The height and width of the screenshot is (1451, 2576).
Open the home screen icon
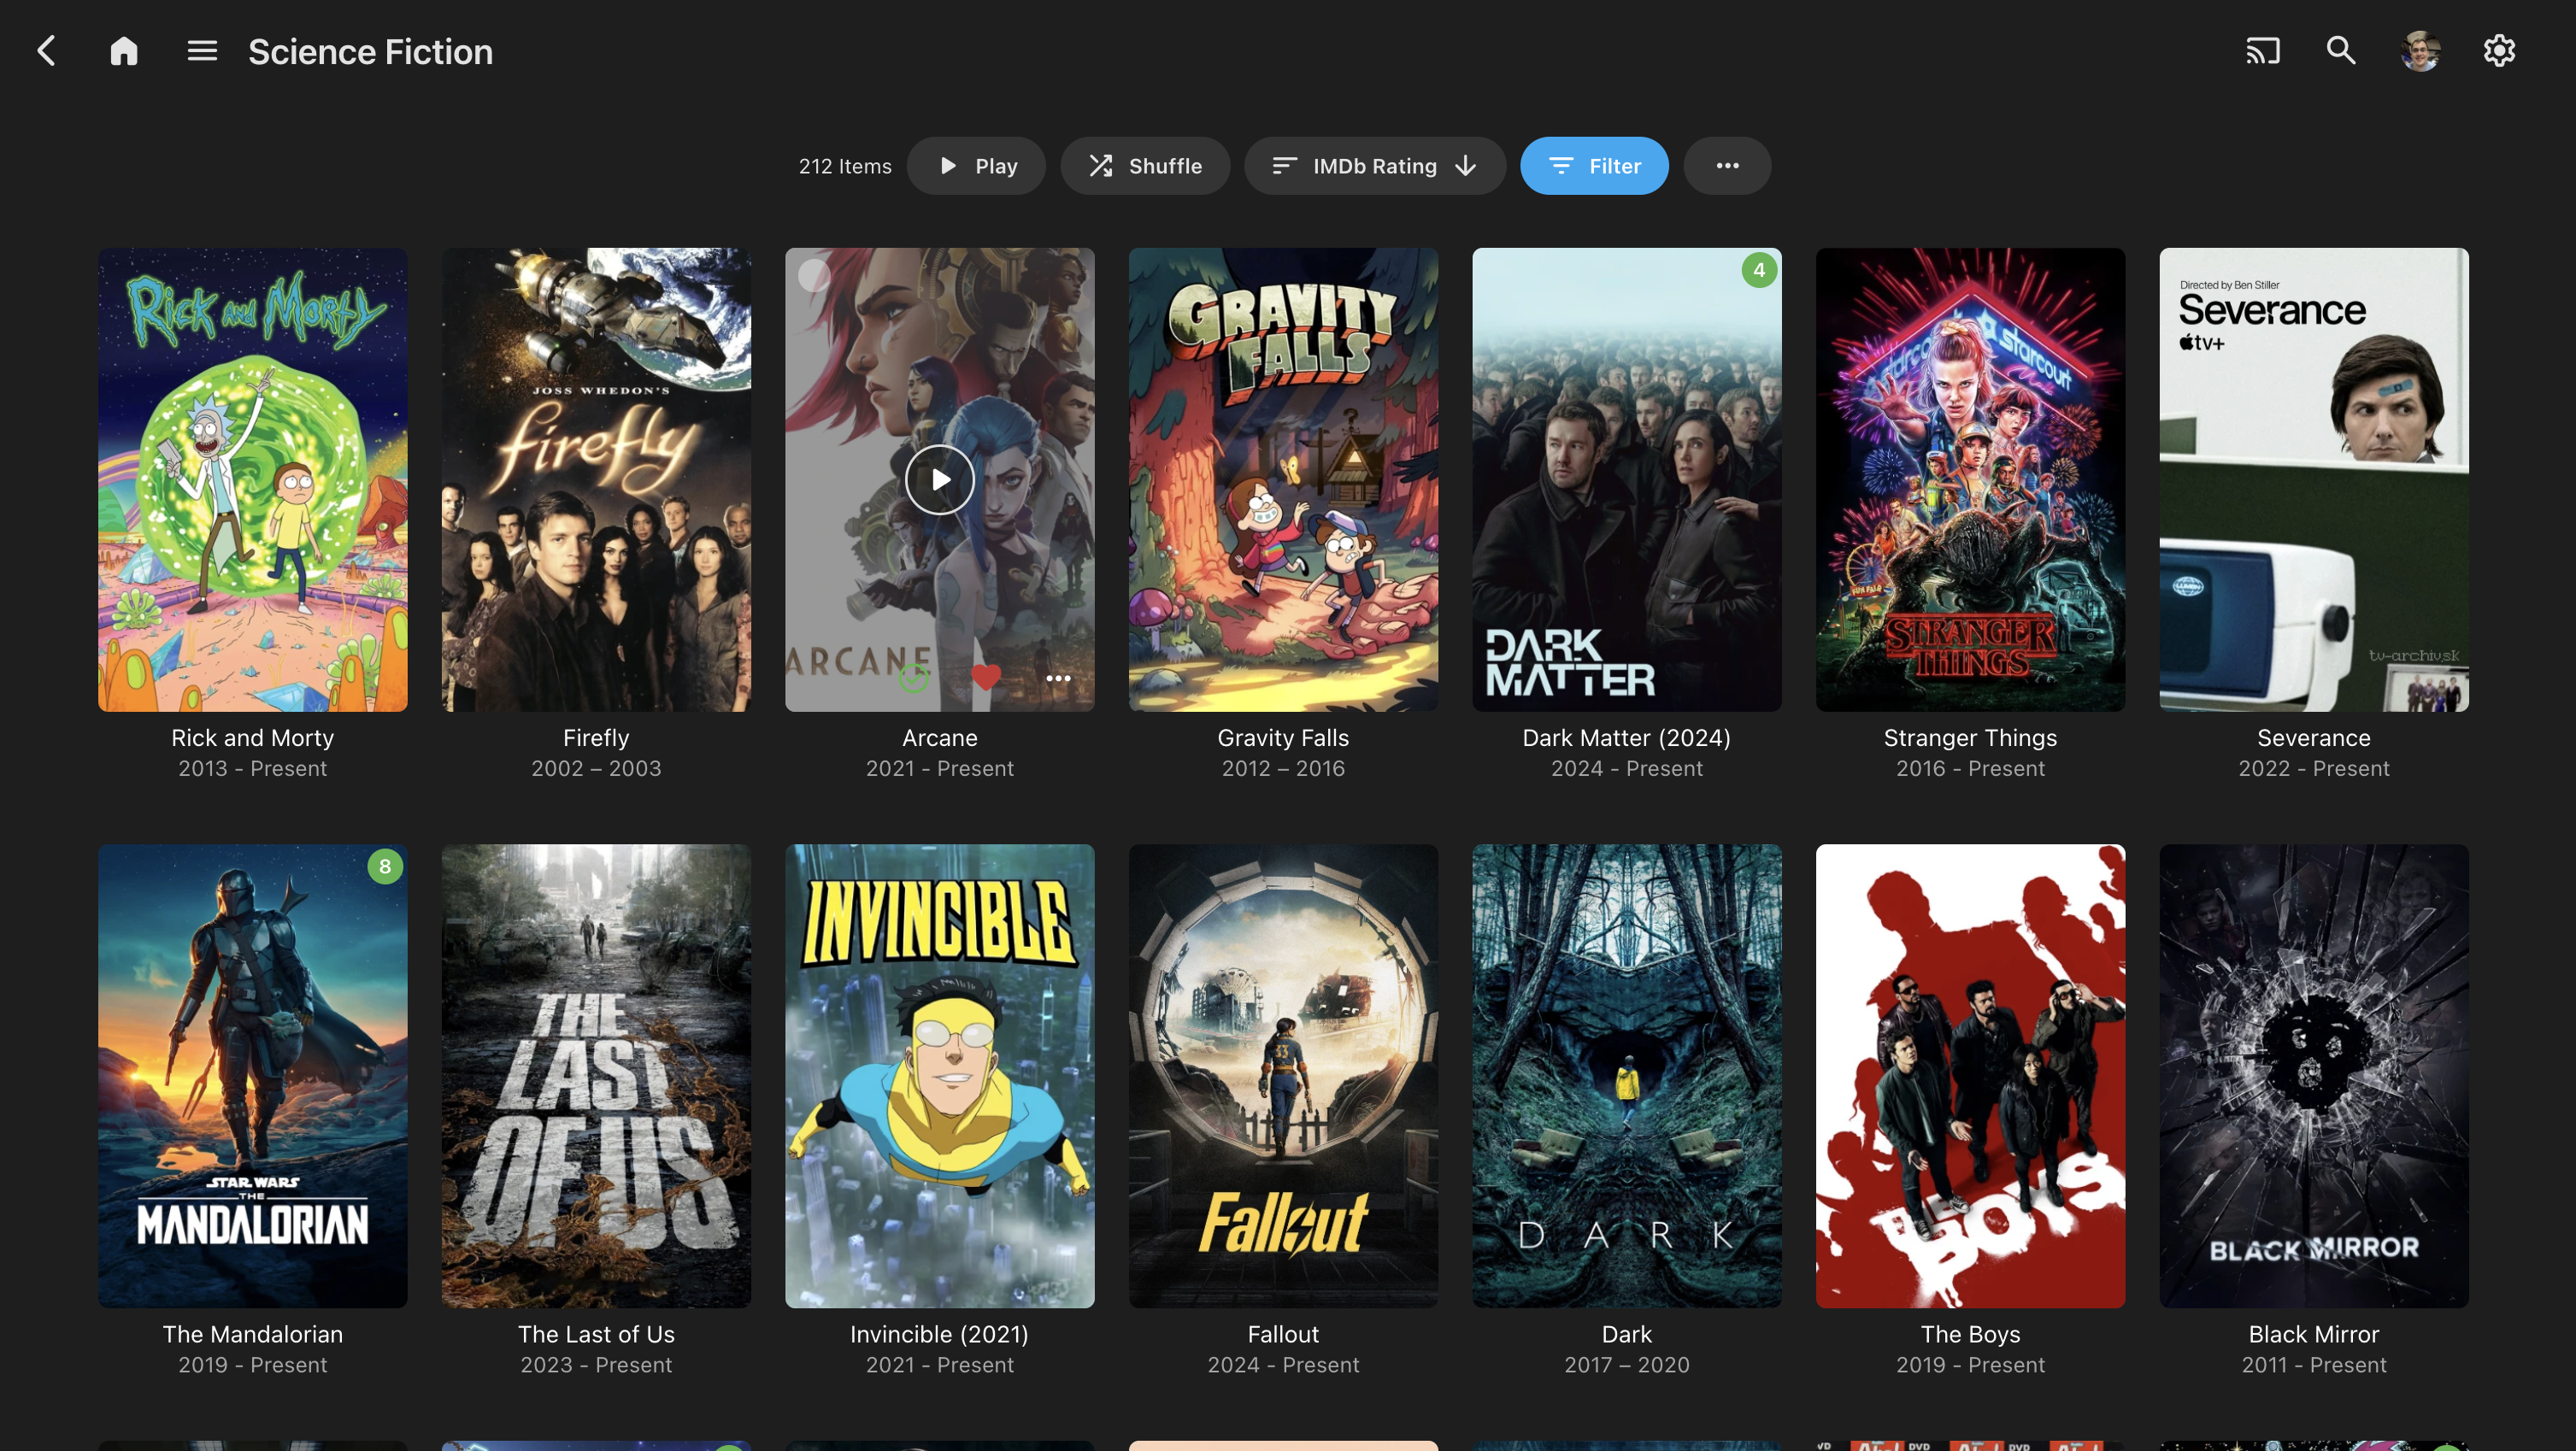pos(124,51)
